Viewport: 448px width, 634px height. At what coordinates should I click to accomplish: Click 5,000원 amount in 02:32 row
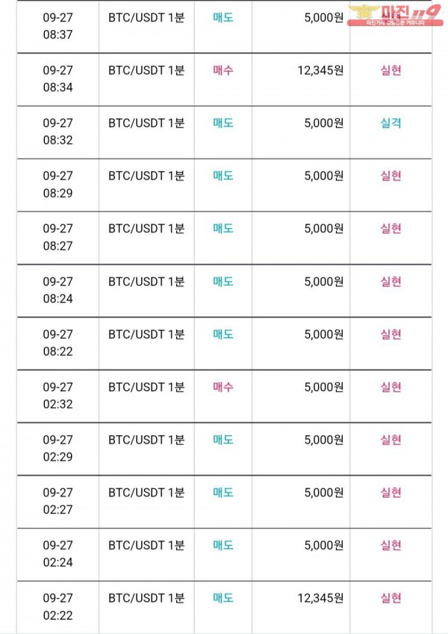[x=324, y=387]
